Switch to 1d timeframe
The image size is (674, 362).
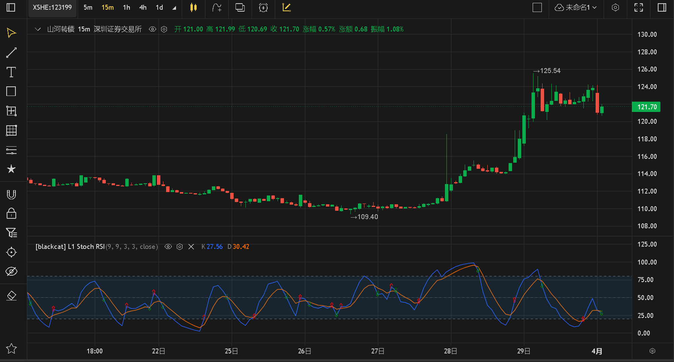coord(159,7)
